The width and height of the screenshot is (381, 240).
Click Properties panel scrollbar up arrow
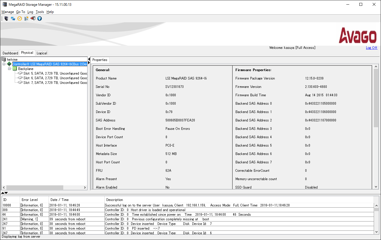pos(376,67)
